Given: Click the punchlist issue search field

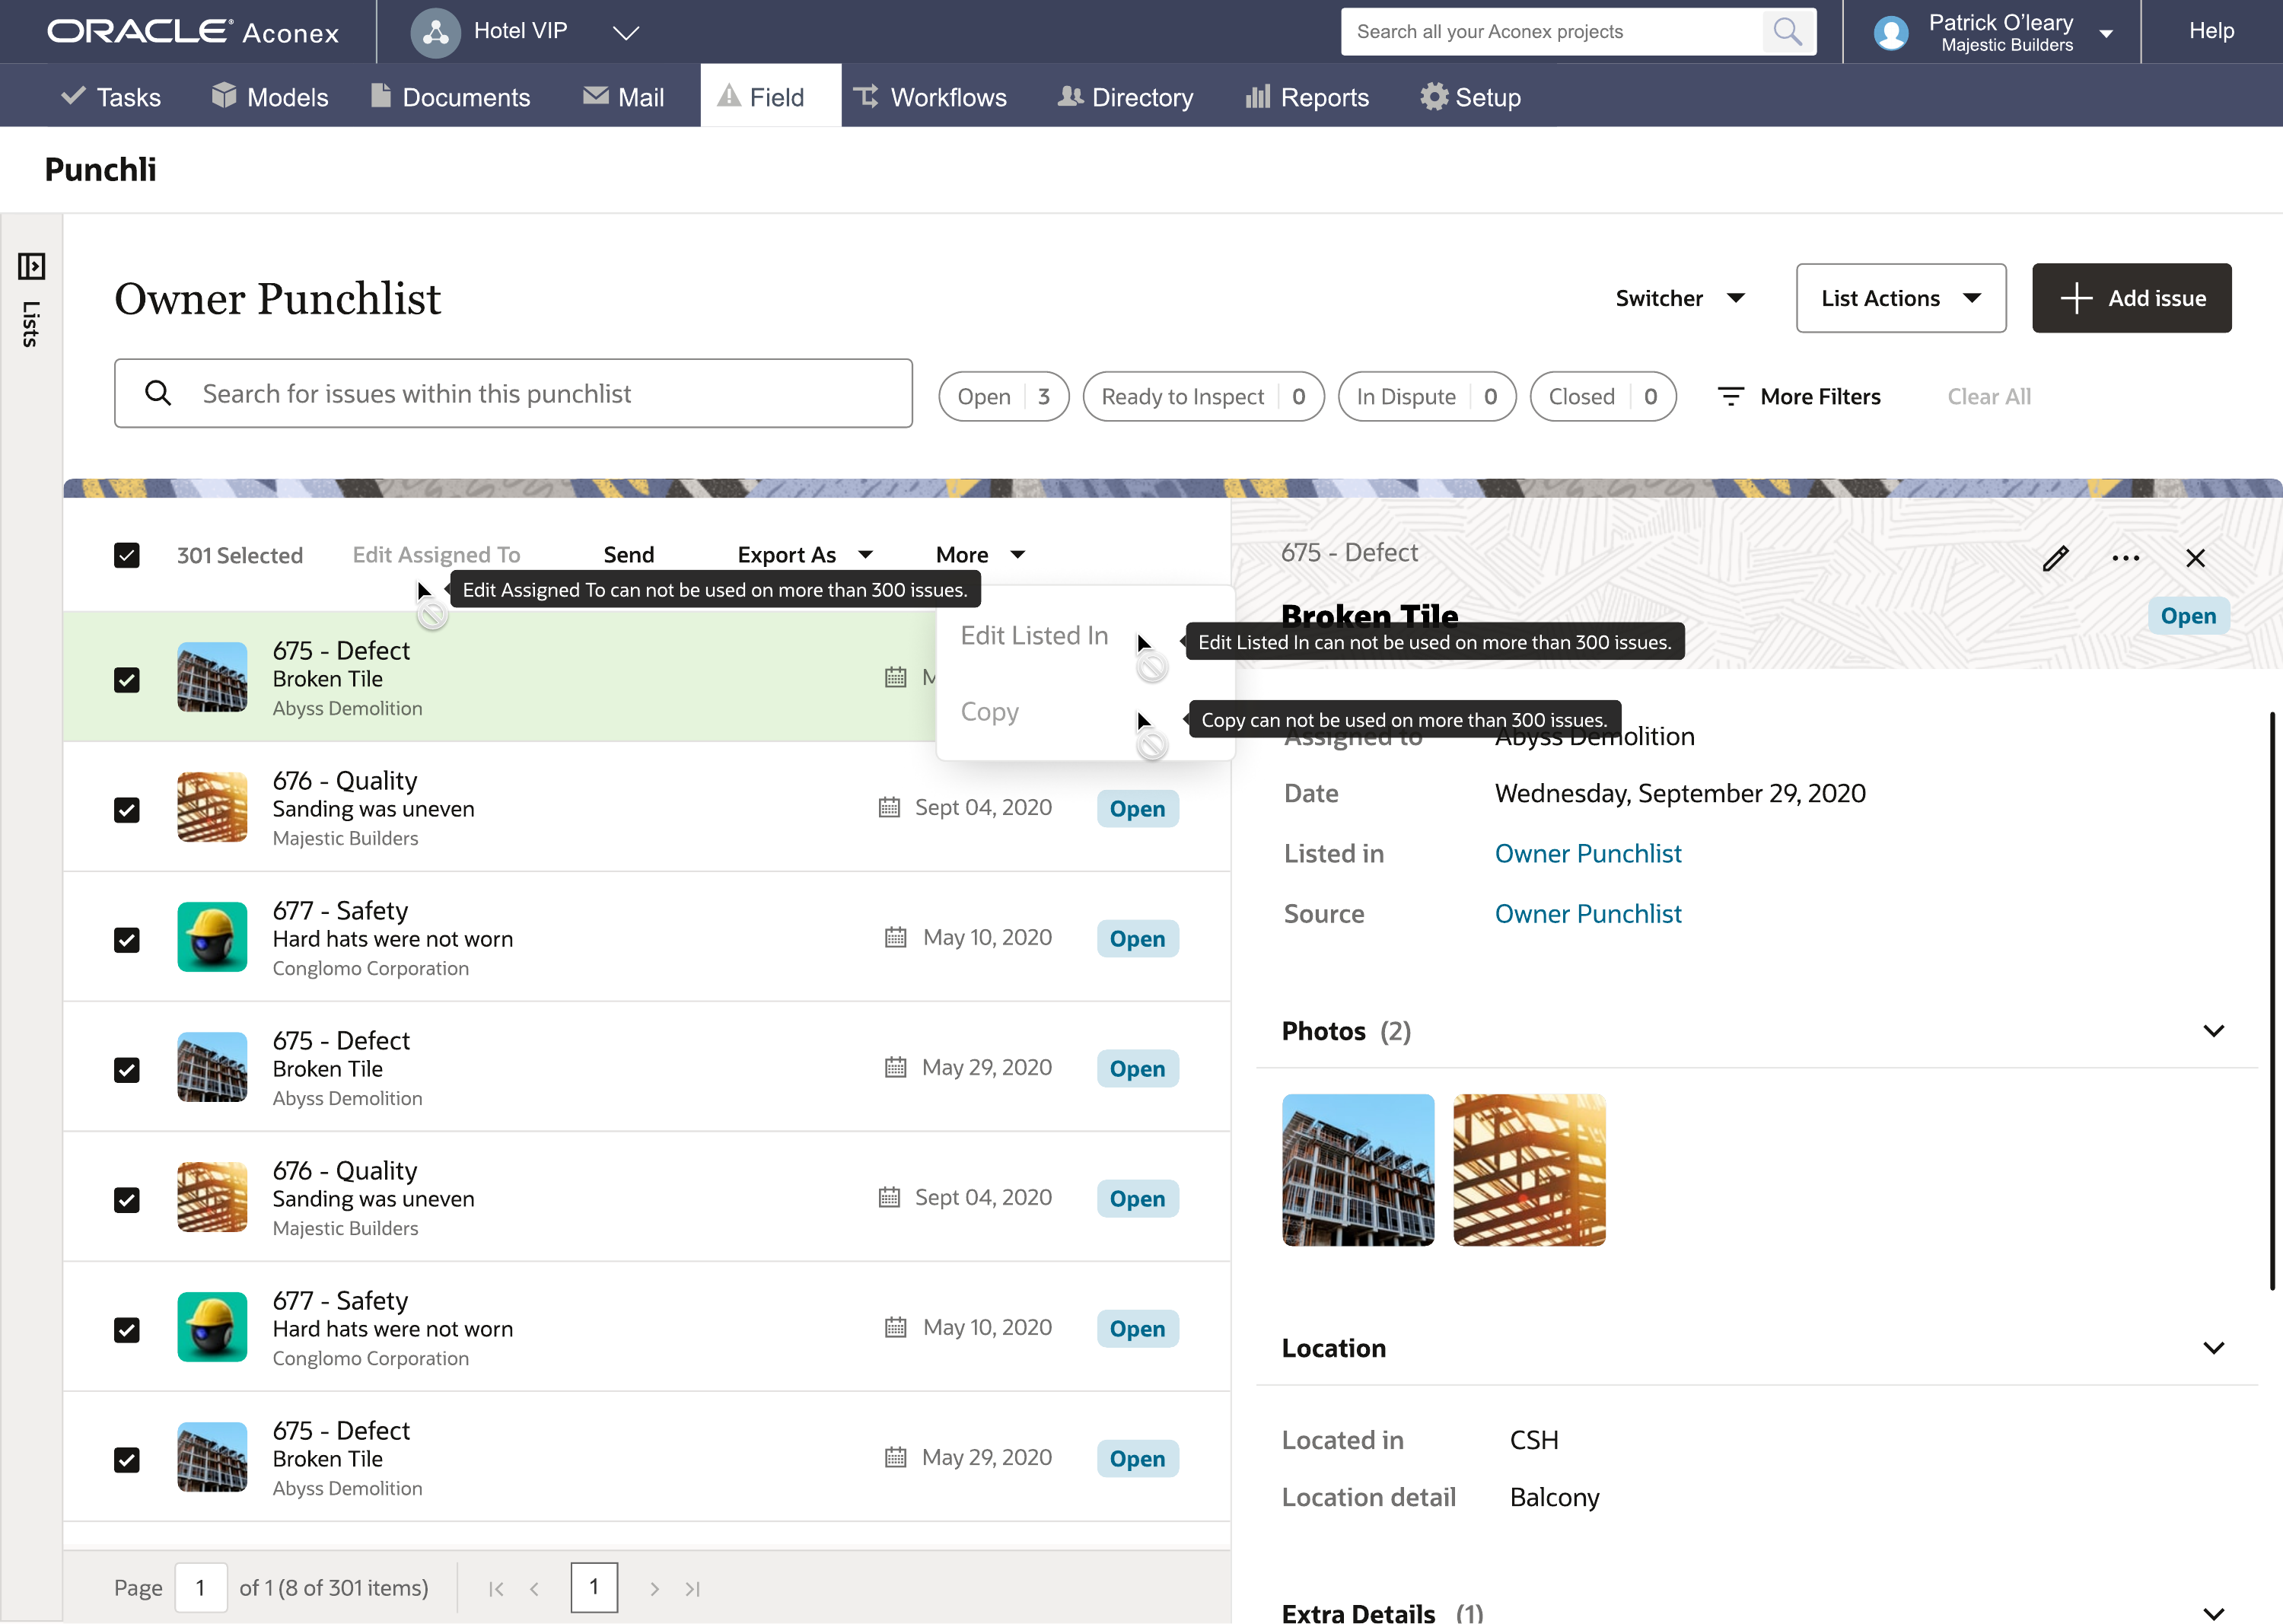Looking at the screenshot, I should tap(513, 393).
